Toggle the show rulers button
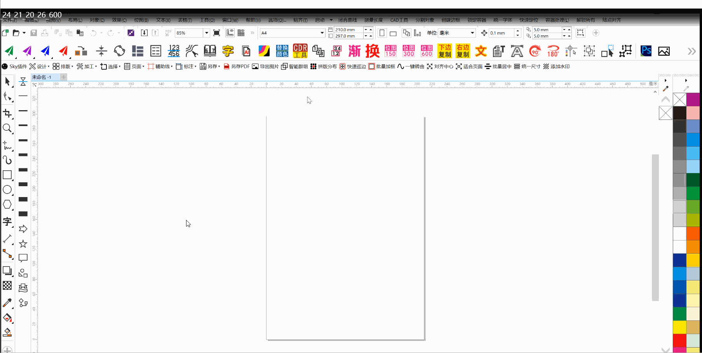The image size is (702, 353). click(x=230, y=33)
